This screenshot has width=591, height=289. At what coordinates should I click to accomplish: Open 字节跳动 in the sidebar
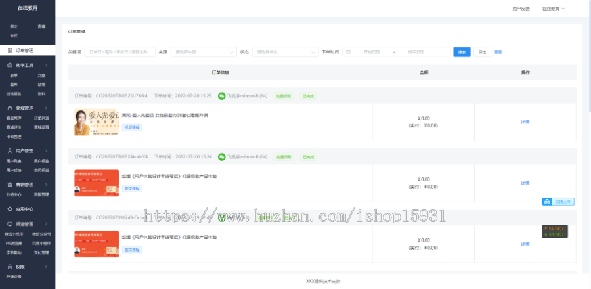pyautogui.click(x=14, y=252)
